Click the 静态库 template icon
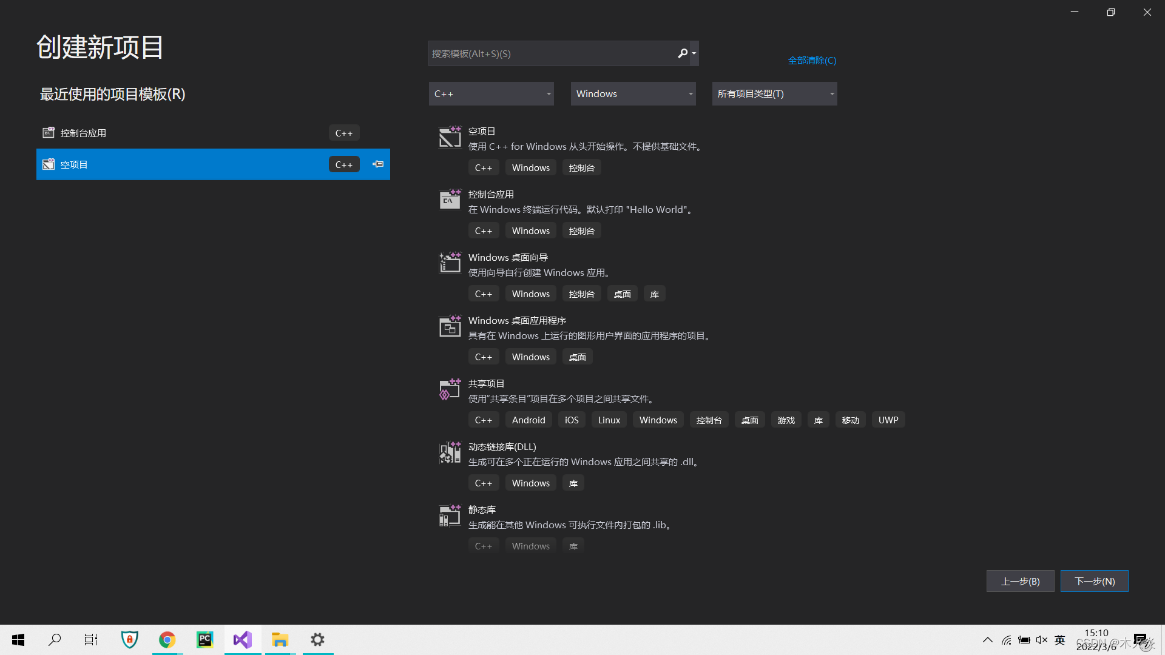 pyautogui.click(x=450, y=515)
